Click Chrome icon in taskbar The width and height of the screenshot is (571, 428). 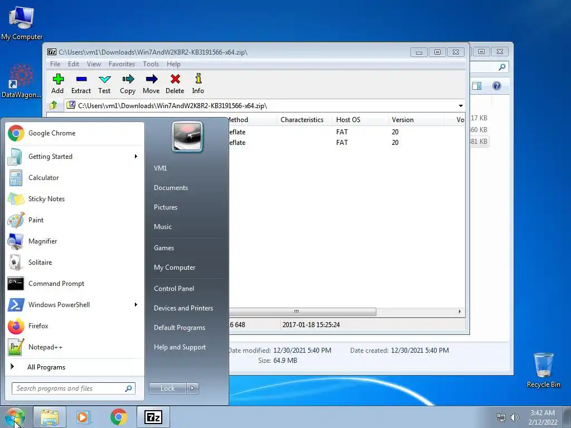click(118, 417)
